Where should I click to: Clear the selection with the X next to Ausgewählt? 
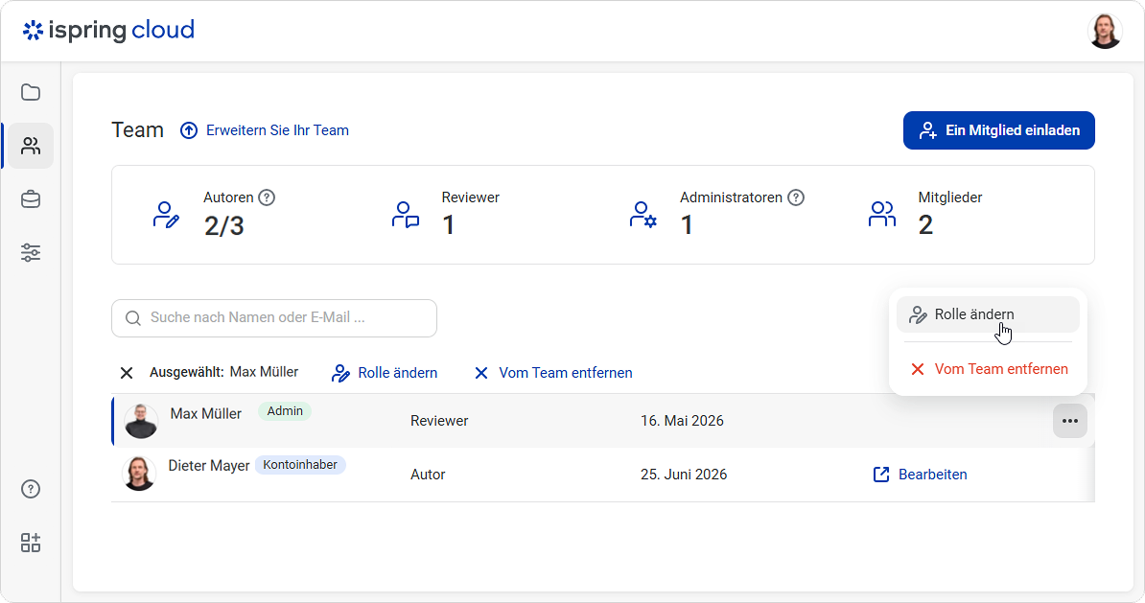click(x=127, y=373)
